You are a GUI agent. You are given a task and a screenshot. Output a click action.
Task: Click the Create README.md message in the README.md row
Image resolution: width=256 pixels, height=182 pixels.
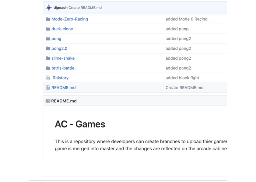185,88
